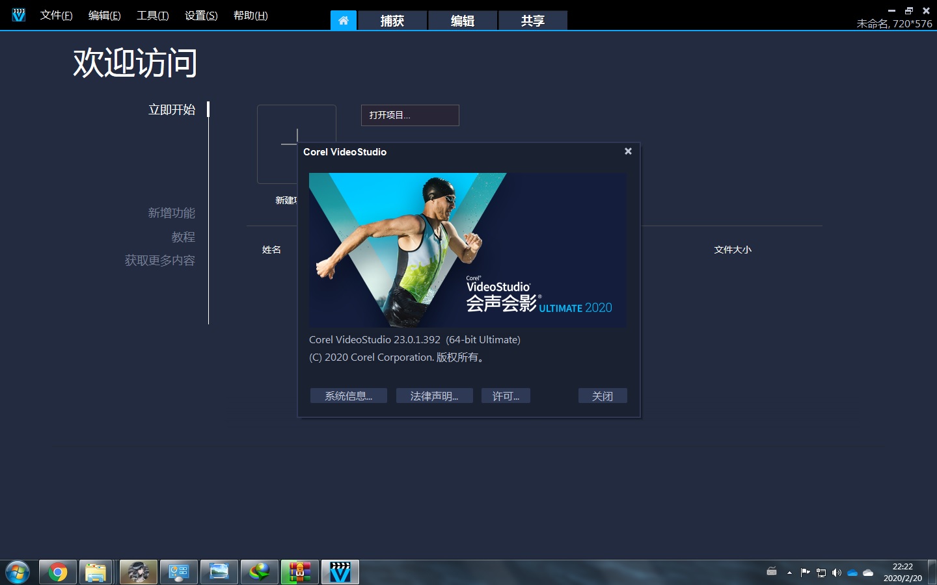Click the volume speaker tray icon

837,573
